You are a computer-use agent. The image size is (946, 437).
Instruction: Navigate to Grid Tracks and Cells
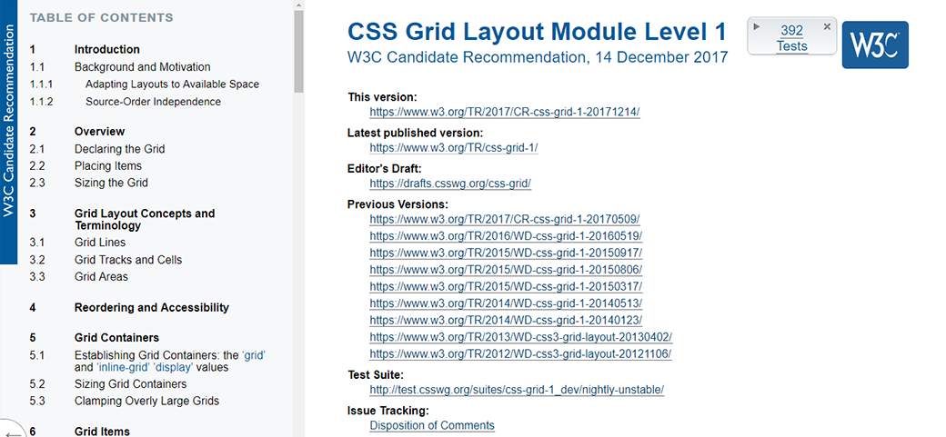[127, 260]
